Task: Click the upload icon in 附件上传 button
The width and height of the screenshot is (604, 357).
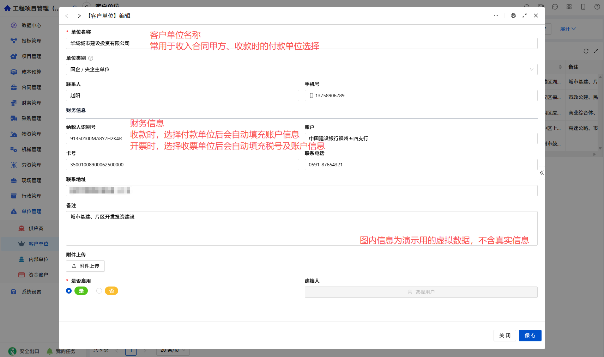Action: (x=74, y=266)
